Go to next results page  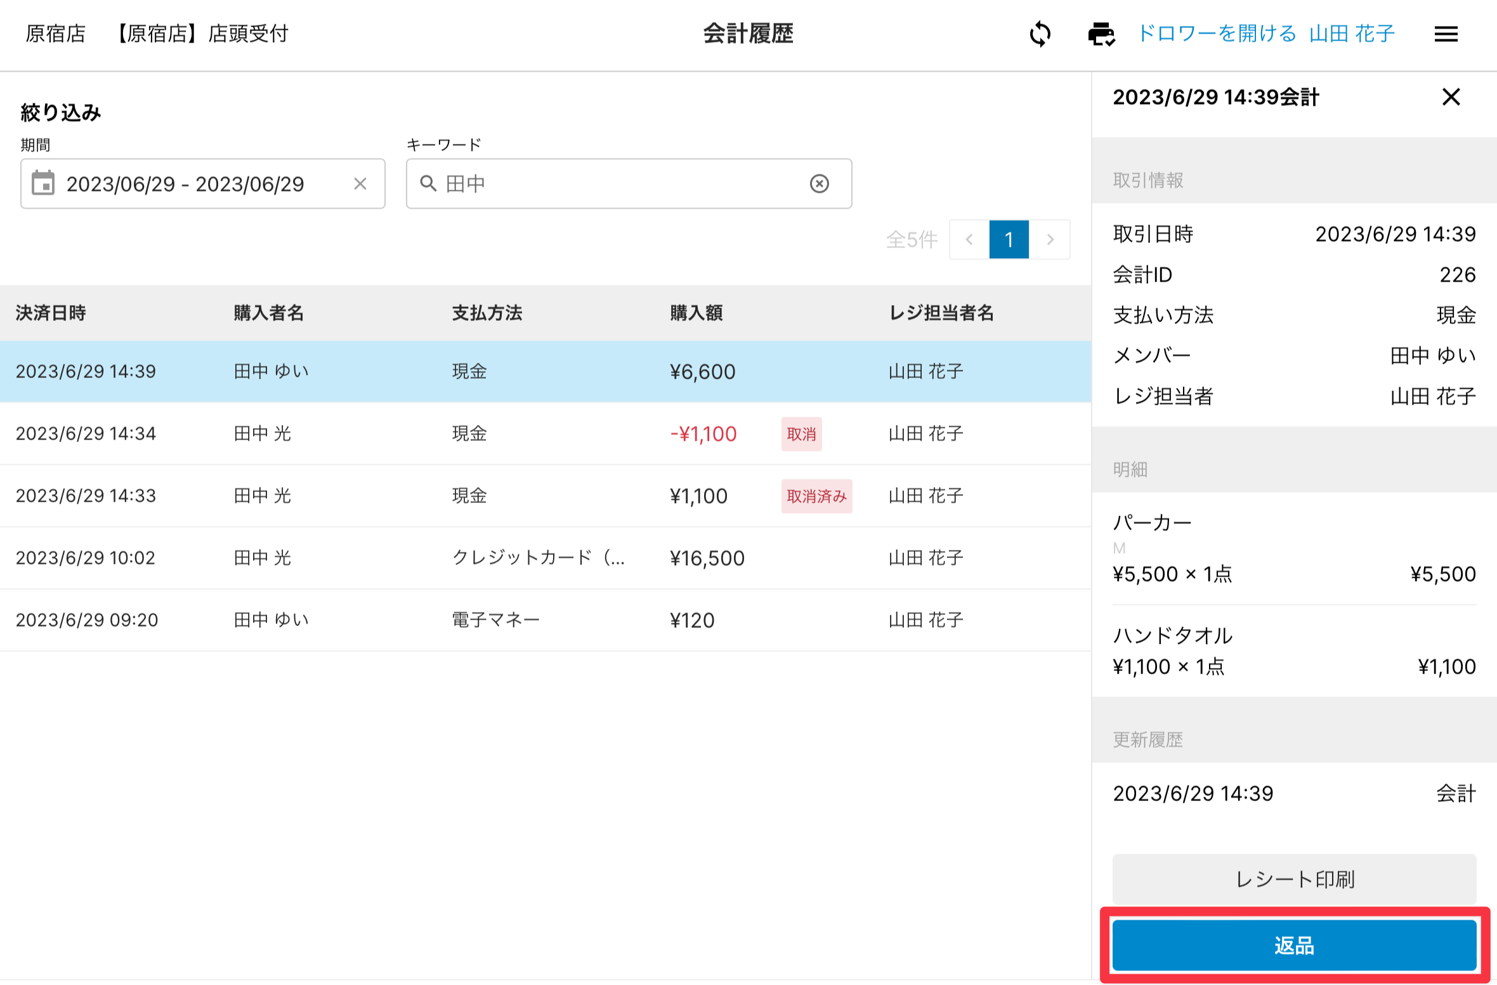coord(1050,240)
